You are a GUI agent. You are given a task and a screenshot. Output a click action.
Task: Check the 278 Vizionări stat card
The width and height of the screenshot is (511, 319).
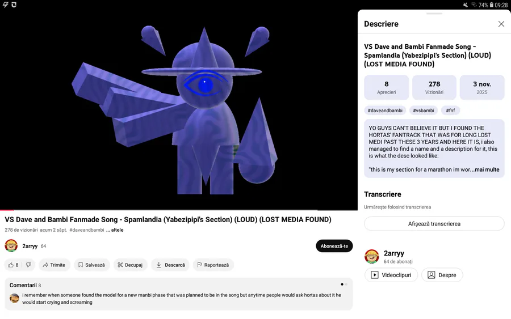434,87
